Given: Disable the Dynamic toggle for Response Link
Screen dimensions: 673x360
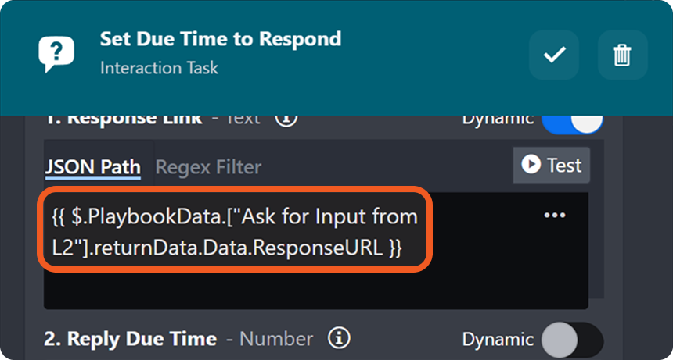Looking at the screenshot, I should (572, 121).
